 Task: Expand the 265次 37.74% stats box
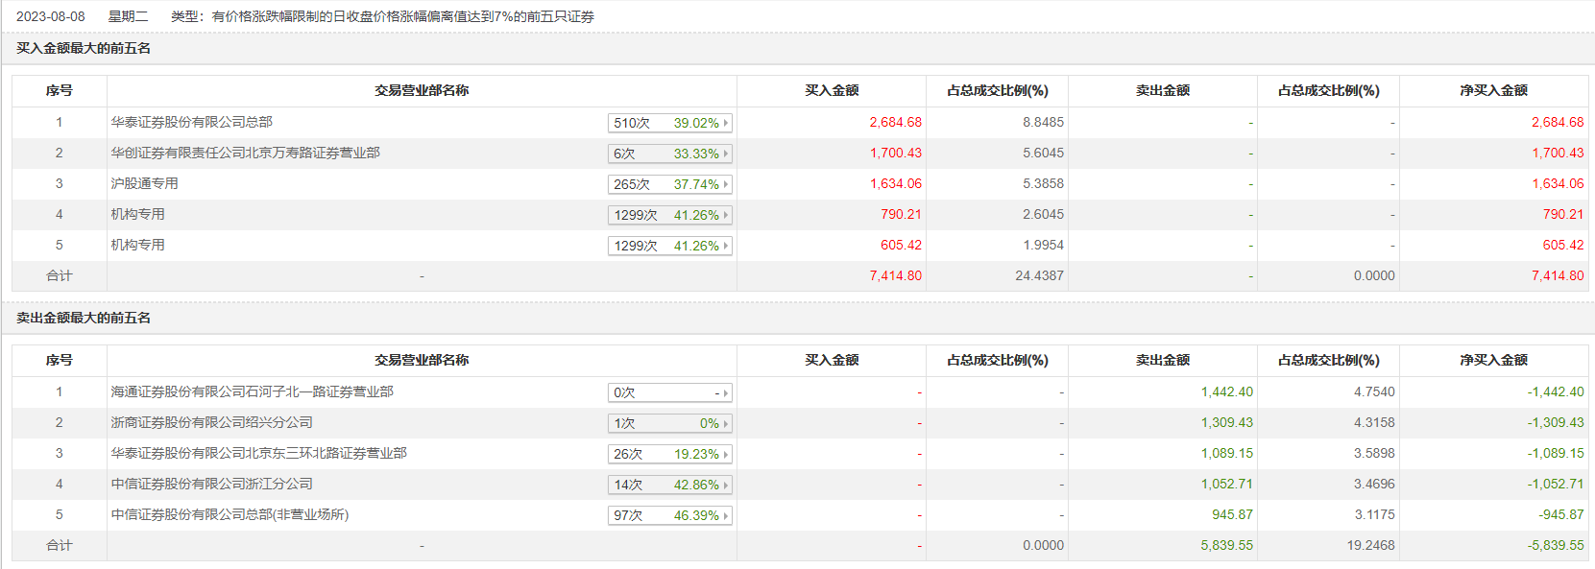(x=669, y=184)
